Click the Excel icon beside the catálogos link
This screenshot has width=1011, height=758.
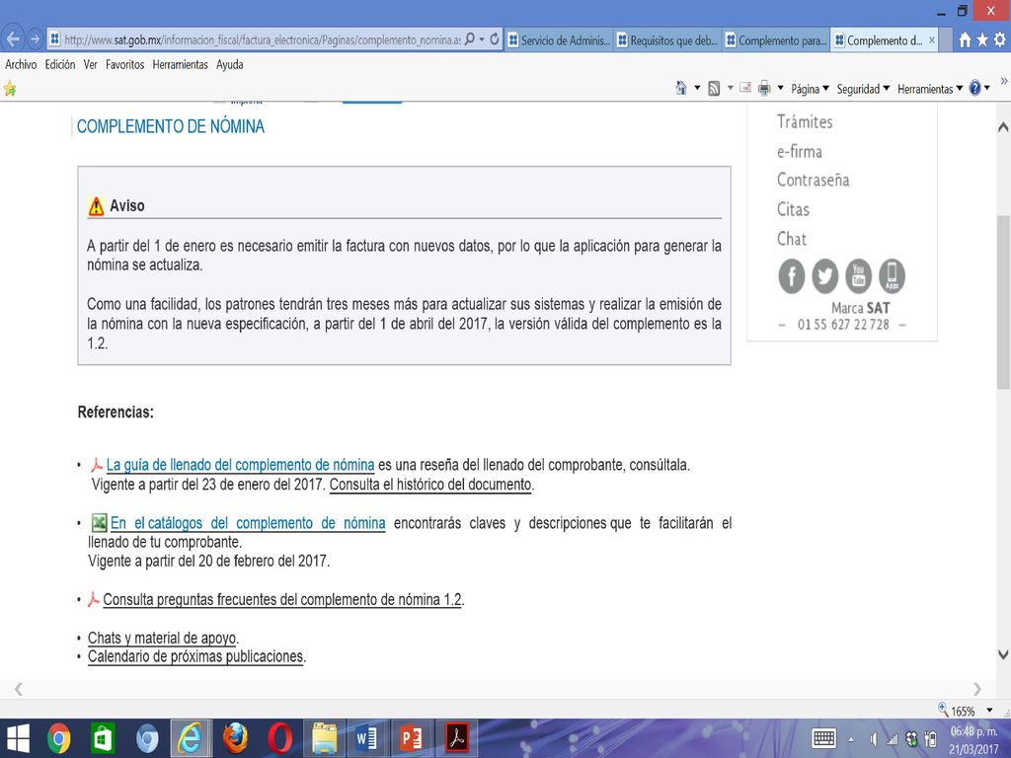99,522
